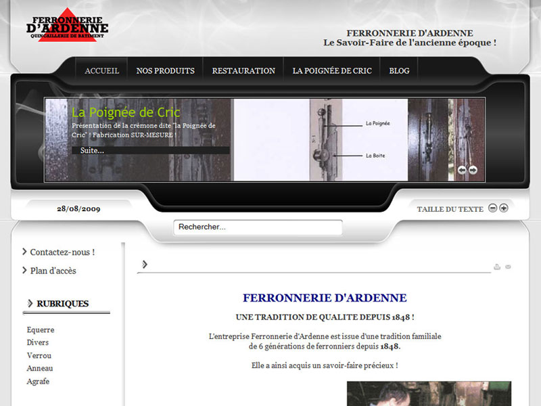Advance slideshow with the right arrow
The width and height of the screenshot is (541, 406).
click(x=473, y=170)
